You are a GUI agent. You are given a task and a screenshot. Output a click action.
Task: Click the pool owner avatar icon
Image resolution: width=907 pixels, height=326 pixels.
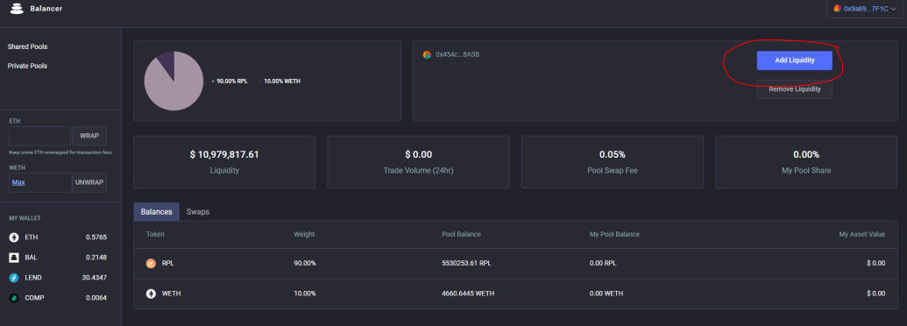coord(427,54)
